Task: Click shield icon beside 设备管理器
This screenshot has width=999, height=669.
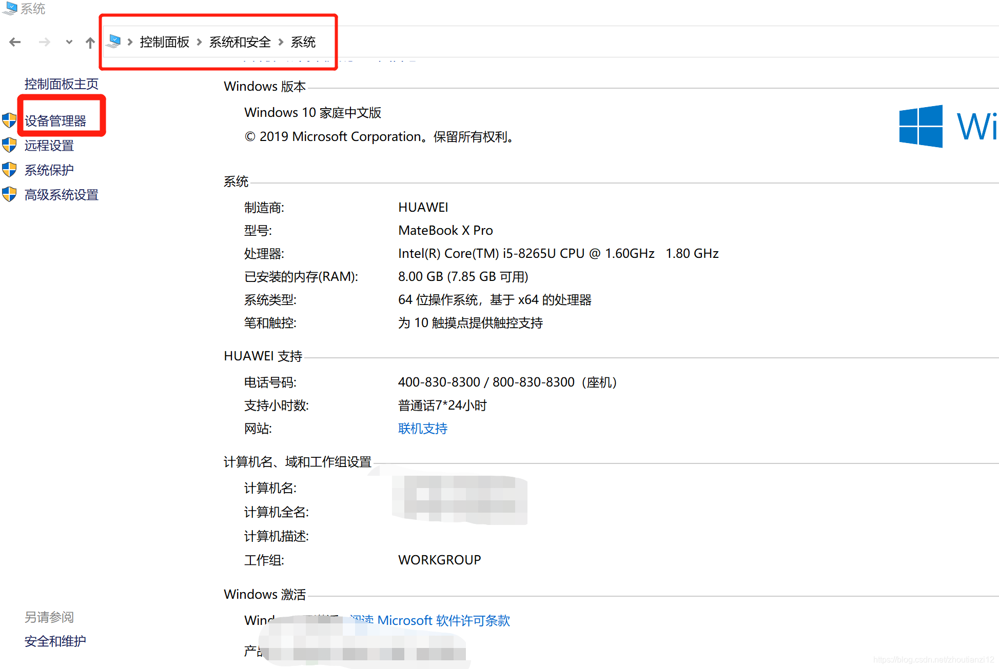Action: pyautogui.click(x=9, y=120)
